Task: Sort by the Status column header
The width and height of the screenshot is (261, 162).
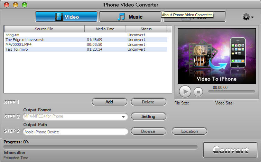Action: pos(146,29)
